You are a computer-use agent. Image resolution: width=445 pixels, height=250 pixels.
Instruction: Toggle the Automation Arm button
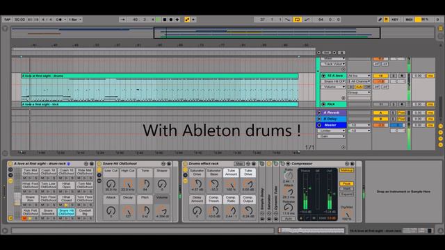coord(187,19)
